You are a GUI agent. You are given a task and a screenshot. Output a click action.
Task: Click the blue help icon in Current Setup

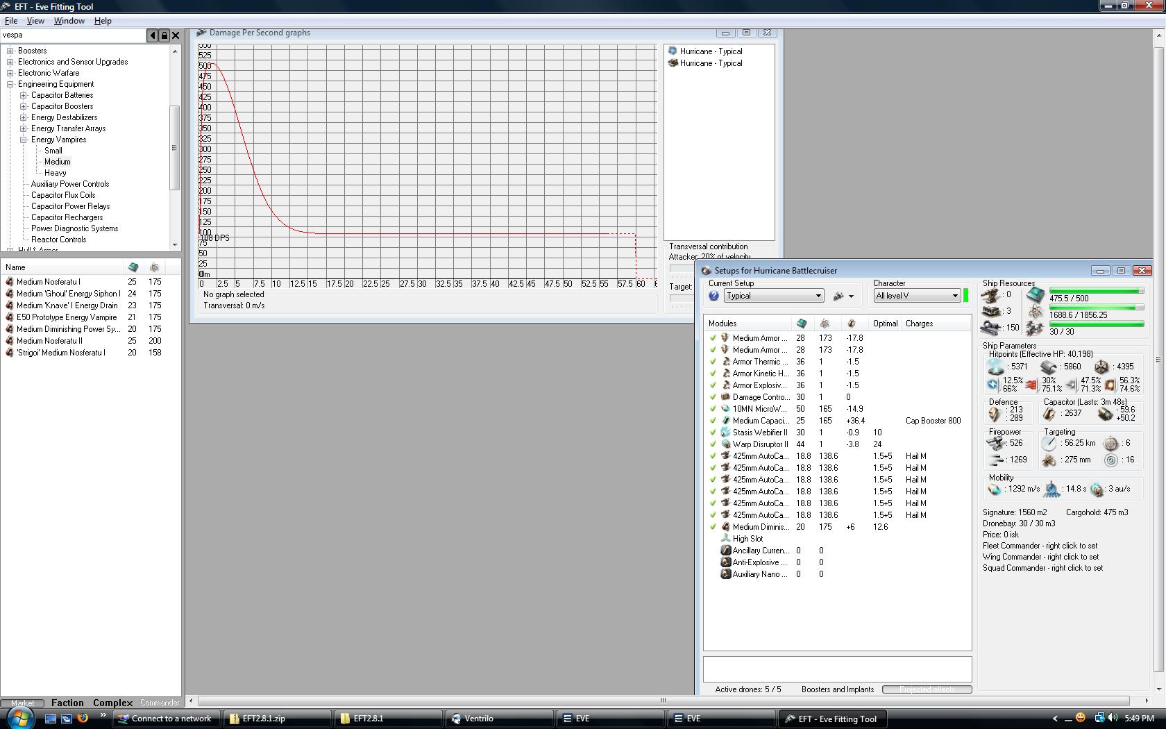tap(713, 296)
